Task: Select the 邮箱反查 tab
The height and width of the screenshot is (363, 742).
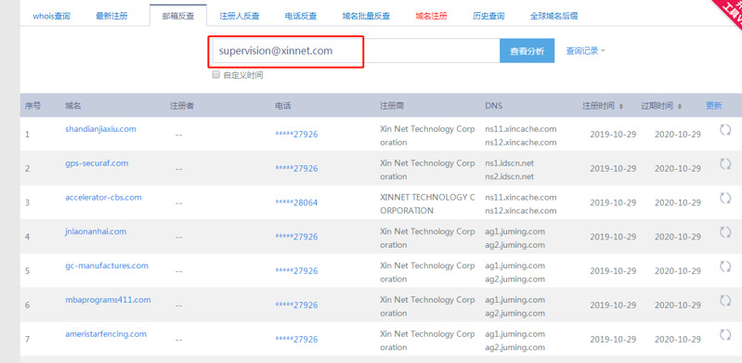Action: coord(178,16)
